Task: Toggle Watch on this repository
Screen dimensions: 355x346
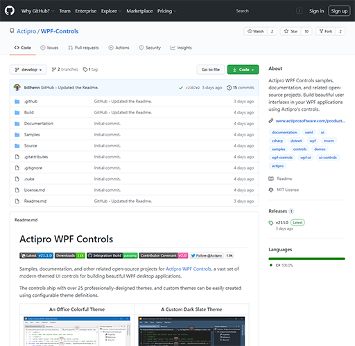Action: pyautogui.click(x=255, y=31)
